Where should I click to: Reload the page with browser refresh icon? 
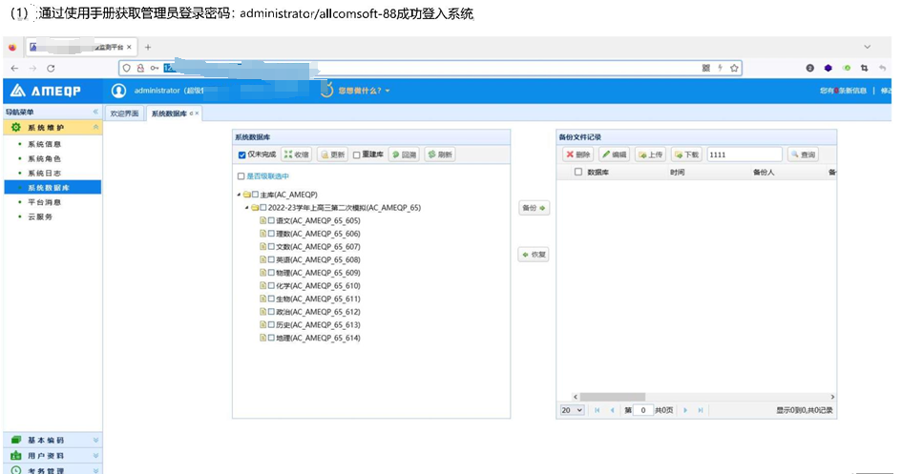pos(51,68)
